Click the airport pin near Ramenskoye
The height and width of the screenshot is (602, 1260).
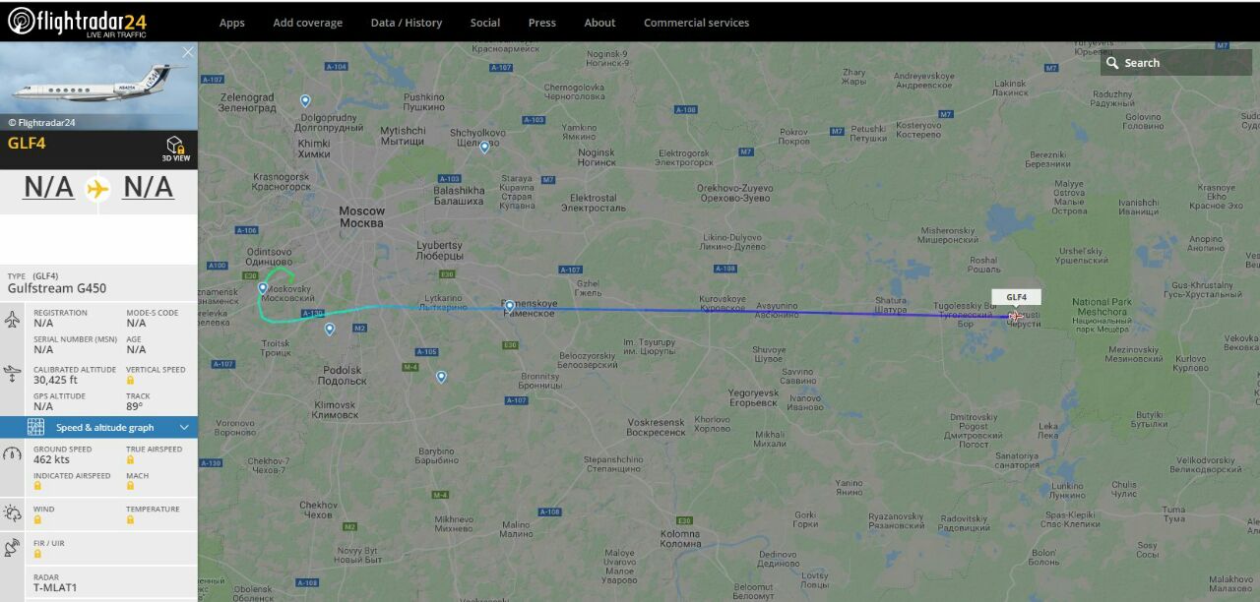coord(509,306)
